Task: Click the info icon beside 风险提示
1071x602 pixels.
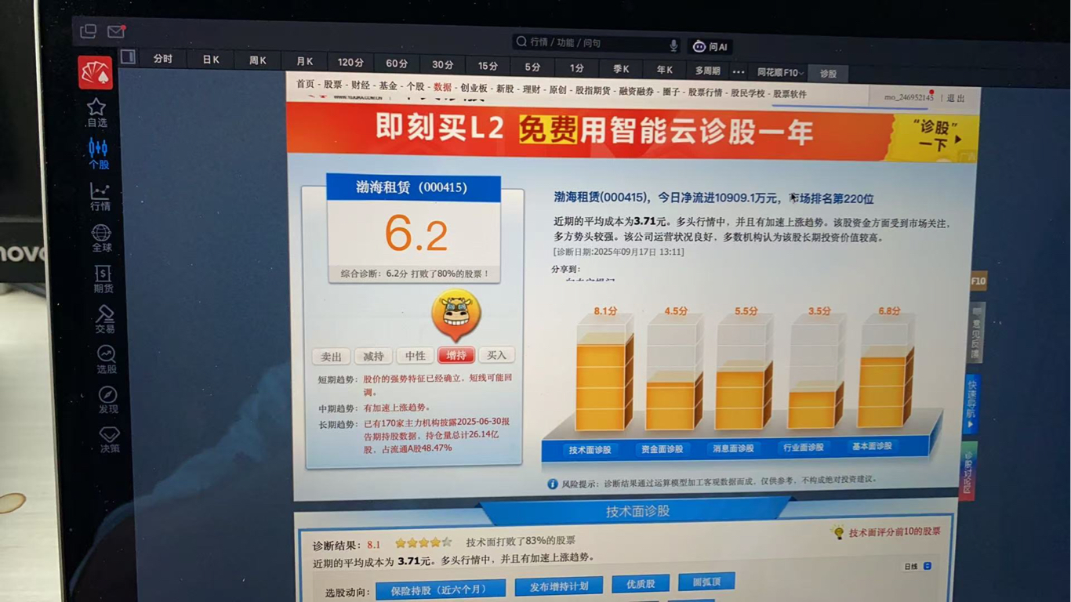Action: (552, 484)
